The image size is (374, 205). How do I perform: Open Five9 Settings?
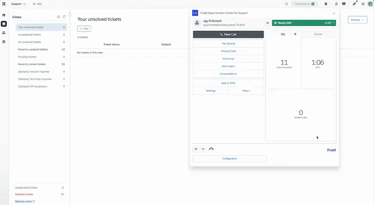pos(211,91)
